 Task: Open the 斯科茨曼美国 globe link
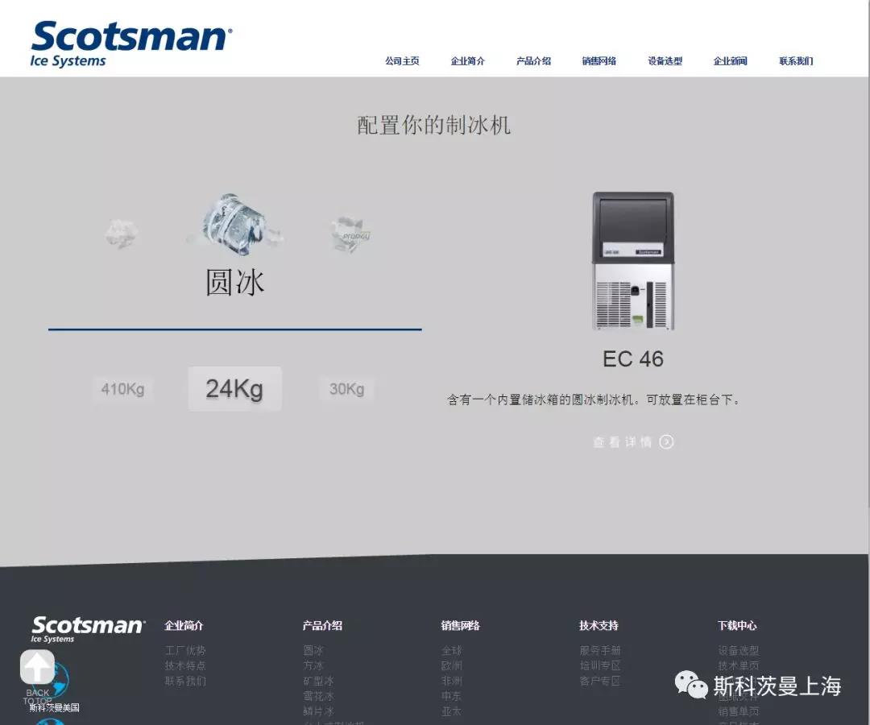click(x=54, y=707)
